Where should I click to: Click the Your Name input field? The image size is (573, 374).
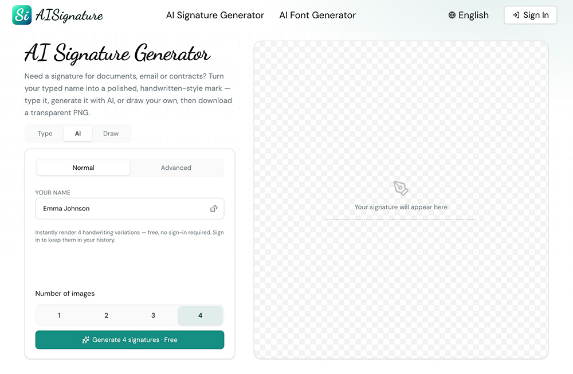click(x=129, y=209)
